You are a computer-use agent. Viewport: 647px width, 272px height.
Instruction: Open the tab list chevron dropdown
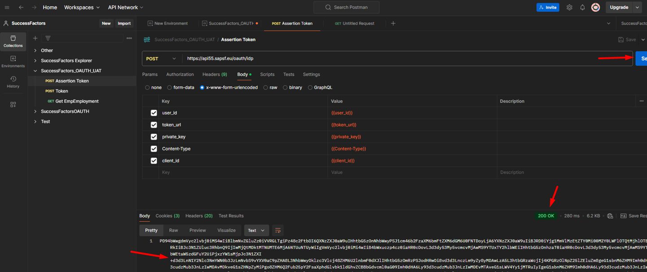click(x=608, y=23)
